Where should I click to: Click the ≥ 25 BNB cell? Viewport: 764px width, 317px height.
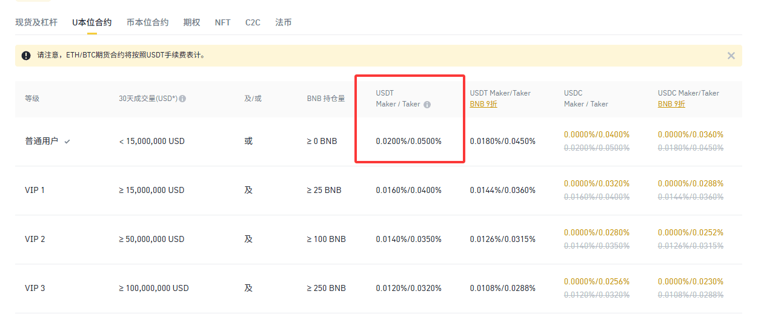click(324, 190)
